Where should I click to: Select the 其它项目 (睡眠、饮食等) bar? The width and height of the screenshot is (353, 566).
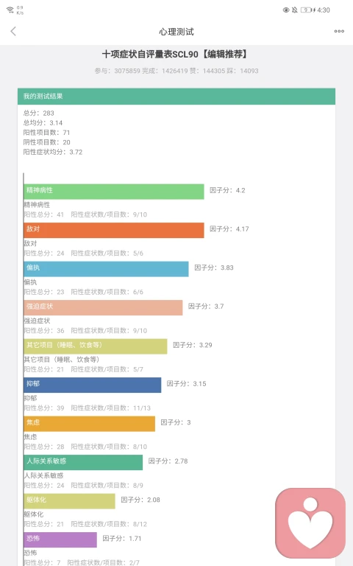coord(96,346)
